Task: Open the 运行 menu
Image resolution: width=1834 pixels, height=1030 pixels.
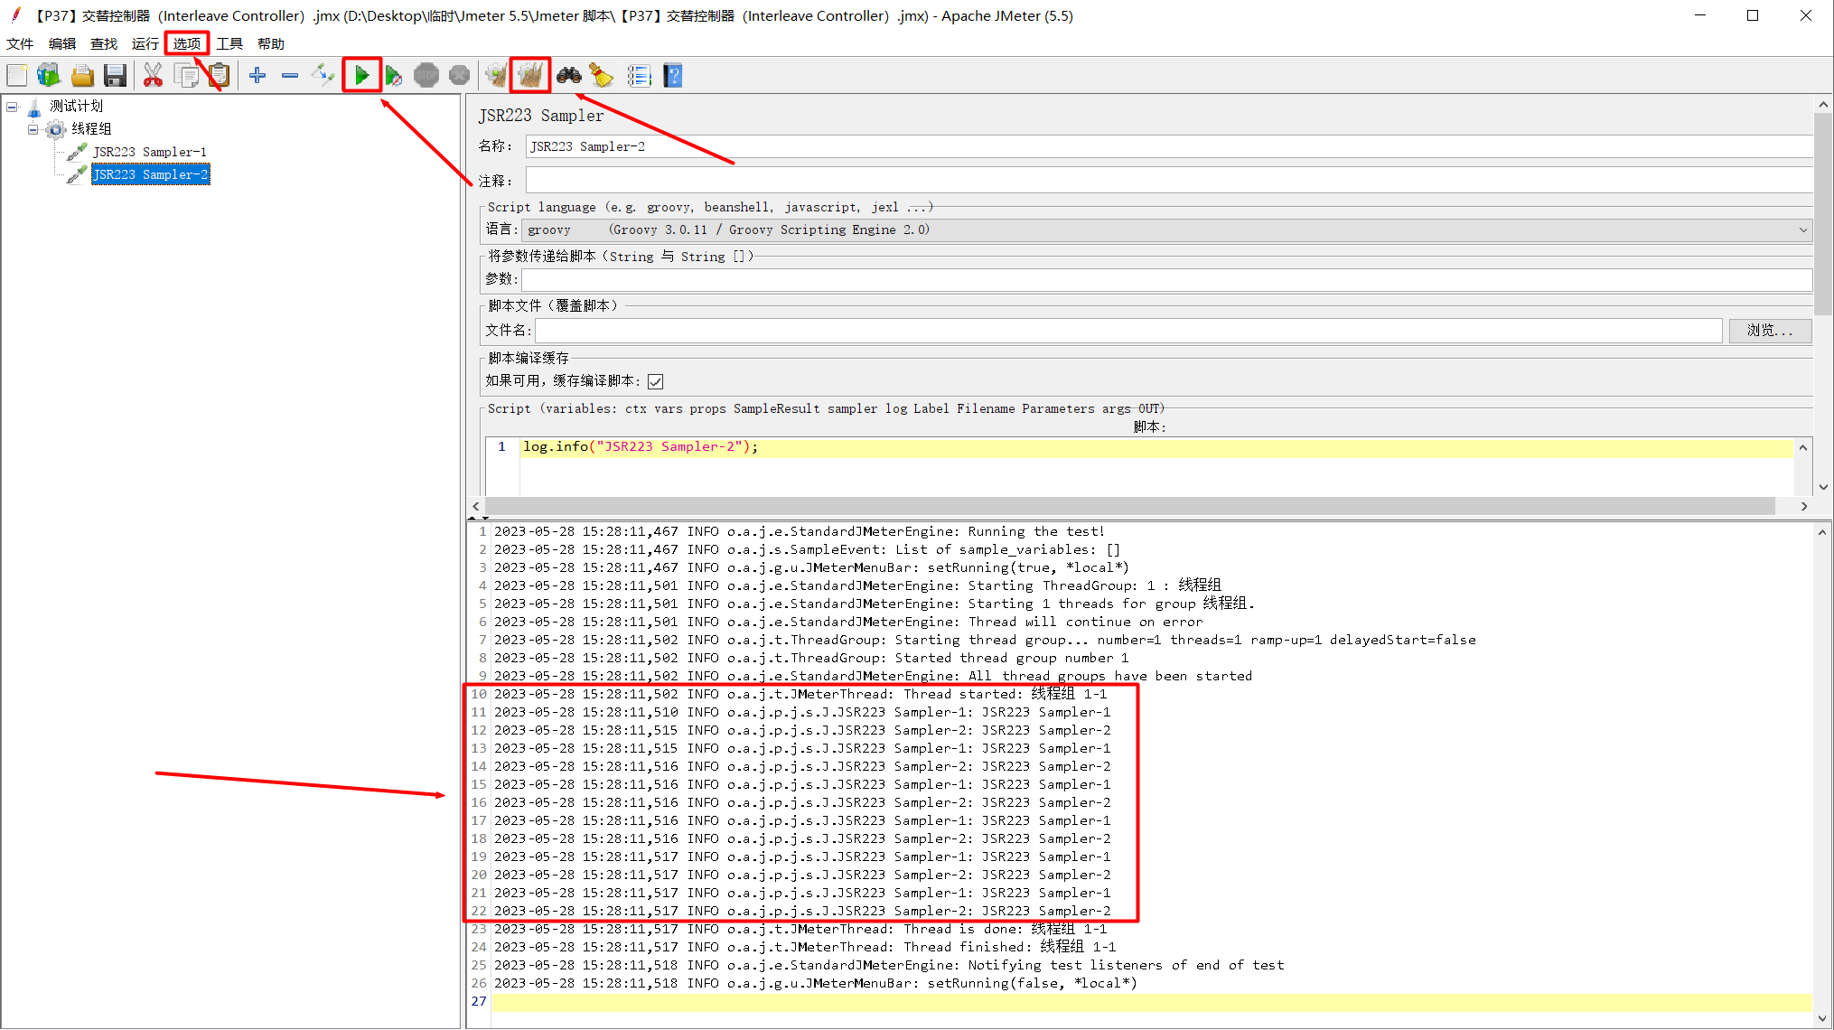Action: click(x=145, y=43)
